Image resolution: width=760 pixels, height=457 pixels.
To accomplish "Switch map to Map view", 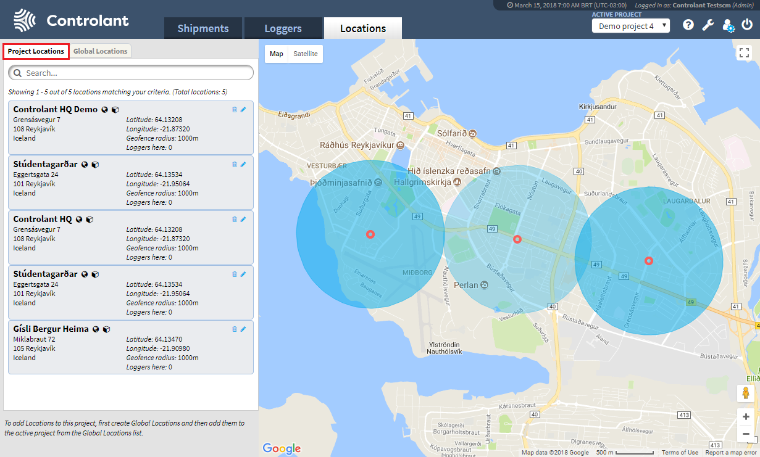I will pyautogui.click(x=277, y=54).
